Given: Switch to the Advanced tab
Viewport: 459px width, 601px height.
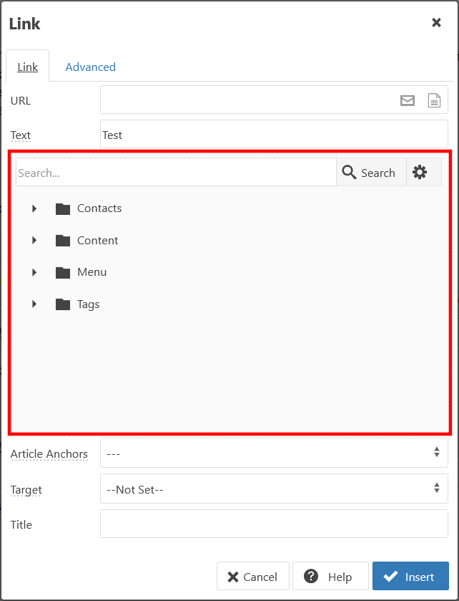Looking at the screenshot, I should pos(91,67).
